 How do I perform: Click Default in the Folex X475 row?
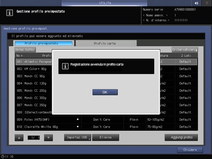pos(185,120)
